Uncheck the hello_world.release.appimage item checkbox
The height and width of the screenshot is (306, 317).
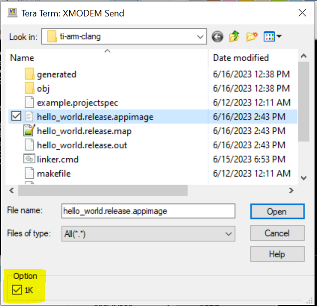pyautogui.click(x=15, y=116)
